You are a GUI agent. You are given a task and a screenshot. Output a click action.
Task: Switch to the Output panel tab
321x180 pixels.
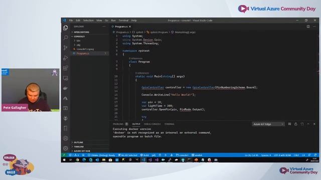click(136, 124)
